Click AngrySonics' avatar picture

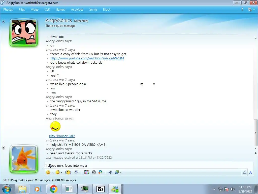(24, 33)
